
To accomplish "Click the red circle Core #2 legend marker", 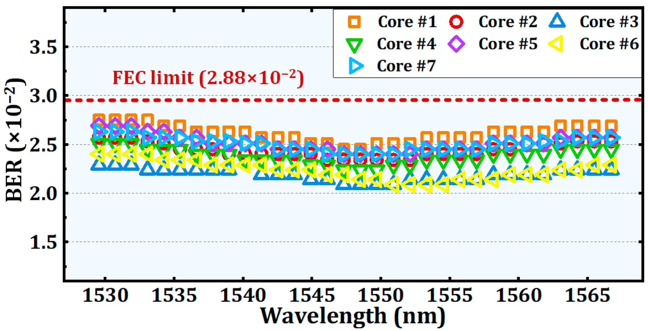I will tap(456, 22).
